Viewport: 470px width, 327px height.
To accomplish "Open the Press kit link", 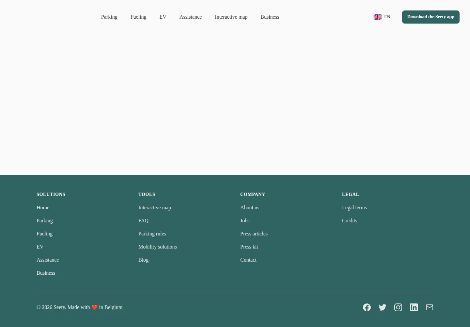I will (x=249, y=247).
